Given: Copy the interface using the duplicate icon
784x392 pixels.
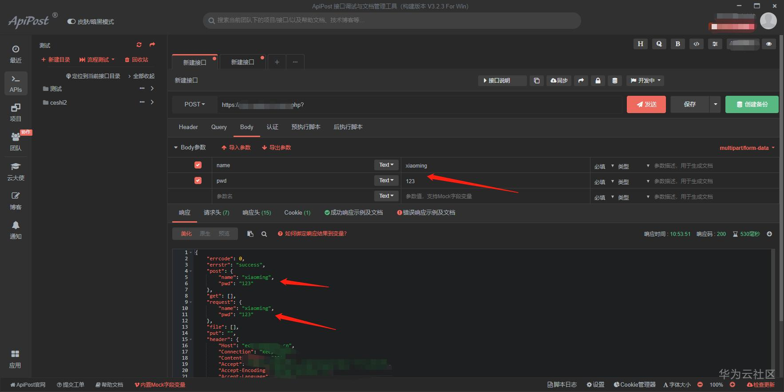Looking at the screenshot, I should click(537, 80).
